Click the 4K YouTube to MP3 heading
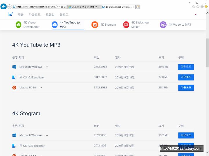Screen dimensions: 209x156 click(36, 45)
